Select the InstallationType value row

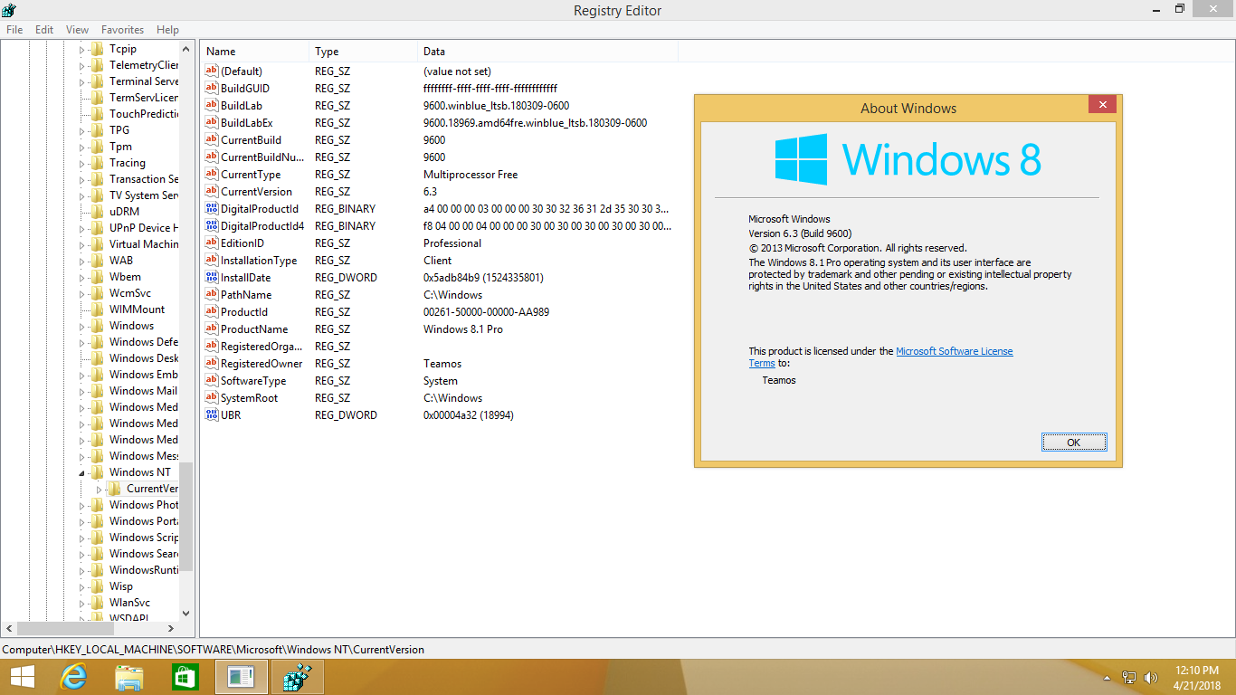(438, 261)
